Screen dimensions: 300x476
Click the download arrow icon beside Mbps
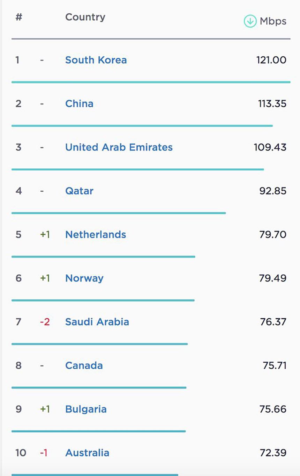tap(250, 21)
